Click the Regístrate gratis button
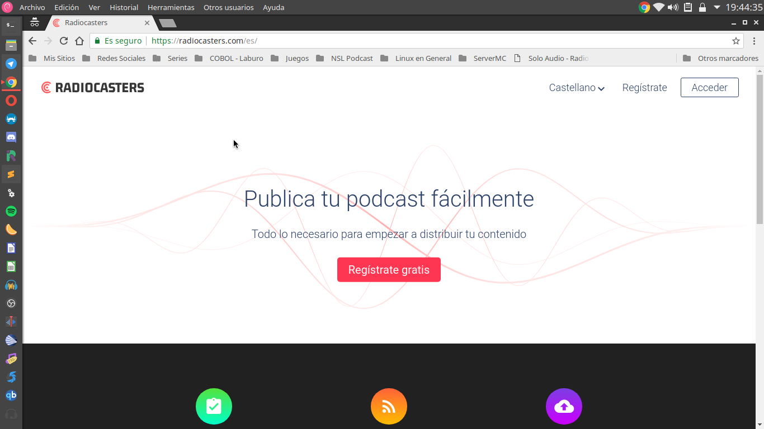The width and height of the screenshot is (764, 429). pos(389,270)
